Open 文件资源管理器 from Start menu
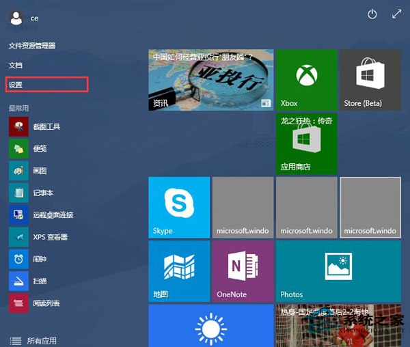This screenshot has width=410, height=347. point(32,46)
